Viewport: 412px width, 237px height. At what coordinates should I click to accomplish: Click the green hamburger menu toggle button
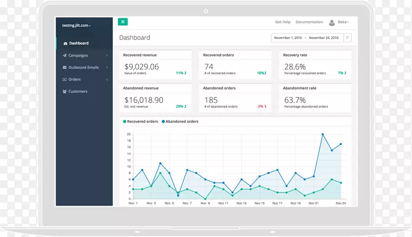(x=123, y=22)
